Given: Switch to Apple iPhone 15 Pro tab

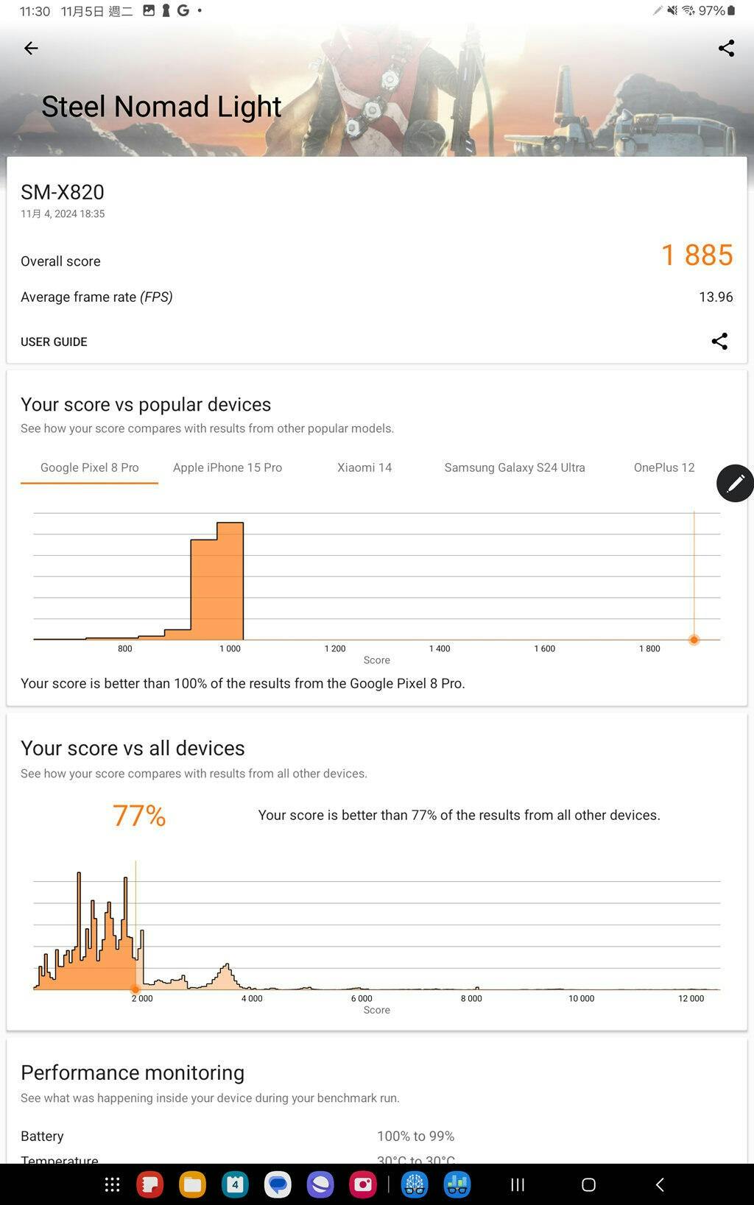Looking at the screenshot, I should pos(228,467).
